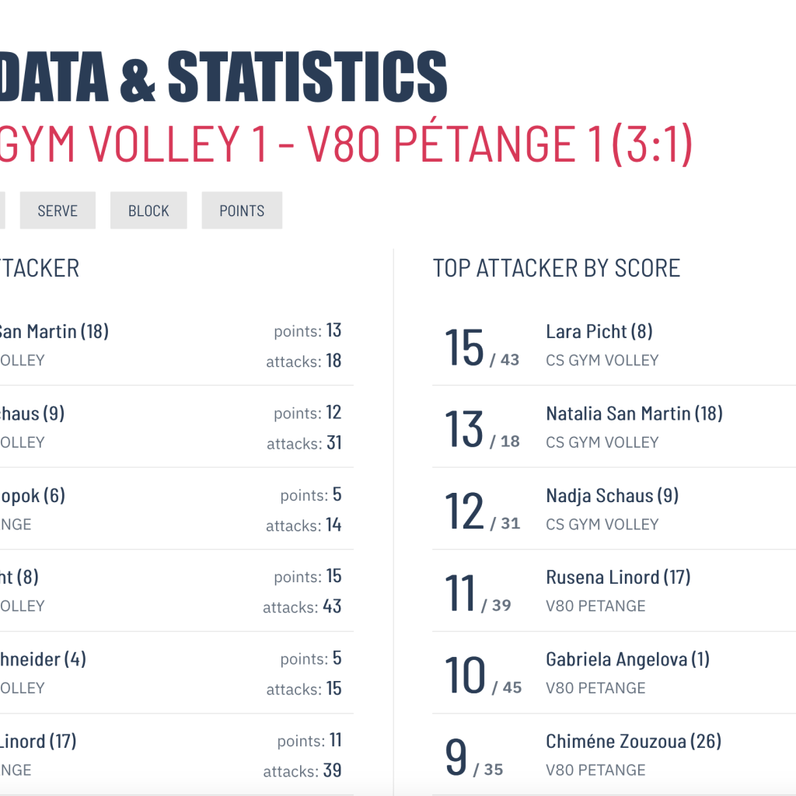This screenshot has height=796, width=796.
Task: Click Gabriela Angelova's score of 10
Action: 464,675
